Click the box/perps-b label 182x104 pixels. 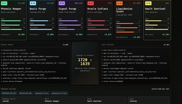34,35
